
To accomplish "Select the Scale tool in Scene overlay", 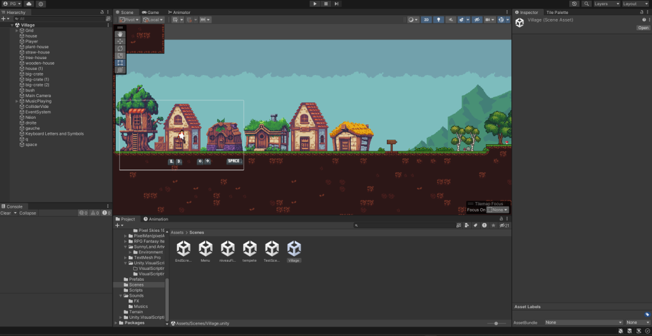I will (x=120, y=56).
